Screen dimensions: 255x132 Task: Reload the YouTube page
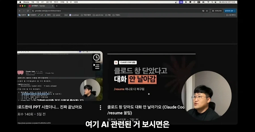(28, 11)
